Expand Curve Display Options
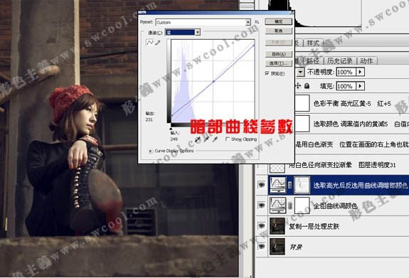Viewport: 409px width, 278px height. 150,151
